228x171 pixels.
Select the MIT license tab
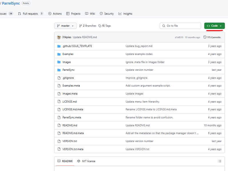pyautogui.click(x=86, y=161)
